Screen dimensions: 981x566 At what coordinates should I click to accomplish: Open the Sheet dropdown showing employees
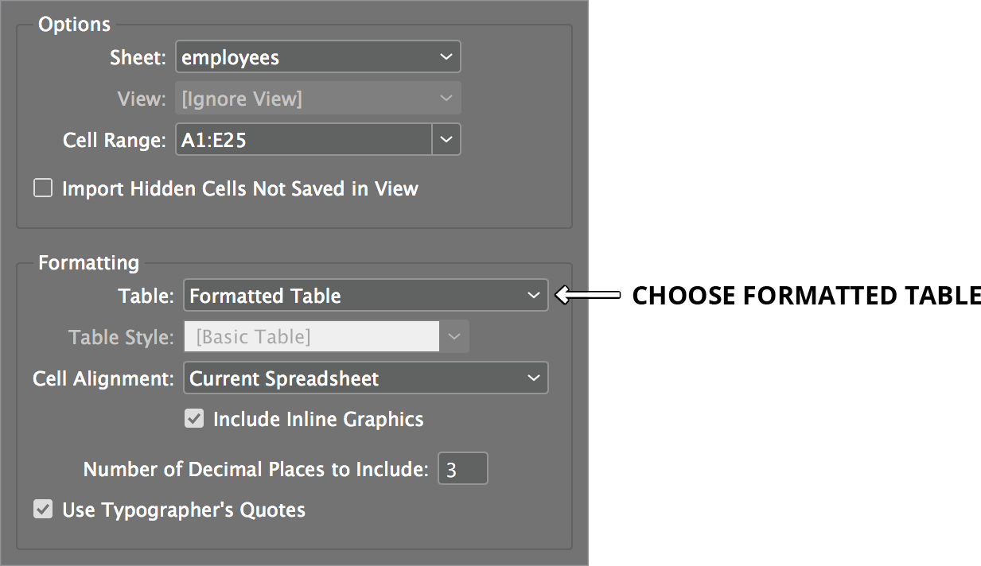[x=317, y=56]
